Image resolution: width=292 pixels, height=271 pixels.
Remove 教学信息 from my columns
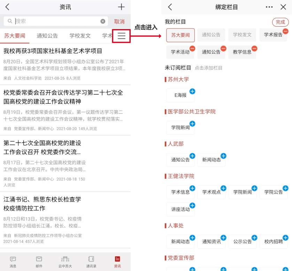tap(254, 48)
